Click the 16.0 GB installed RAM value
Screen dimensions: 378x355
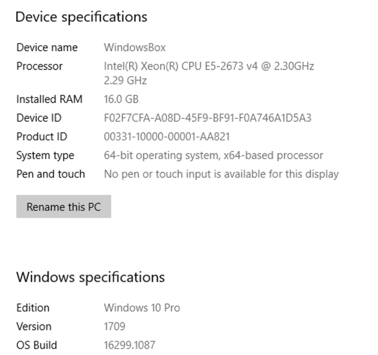pos(121,99)
